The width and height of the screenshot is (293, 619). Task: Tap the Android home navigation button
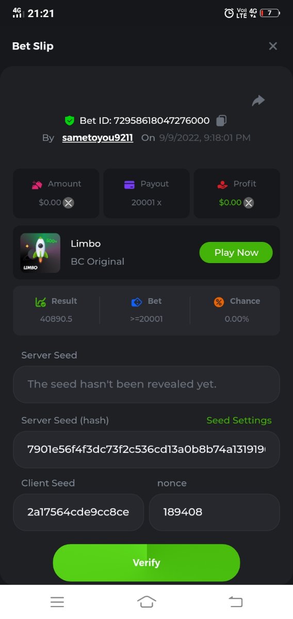click(146, 601)
